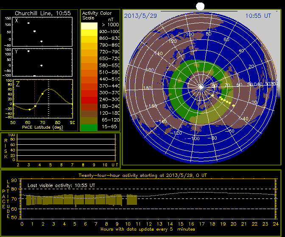Image resolution: width=285 pixels, height=237 pixels.
Task: Click the lowest data point in X plot
Action: tap(42, 41)
